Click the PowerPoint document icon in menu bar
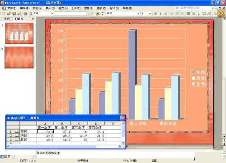Image resolution: width=226 pixels, height=163 pixels. pyautogui.click(x=4, y=8)
